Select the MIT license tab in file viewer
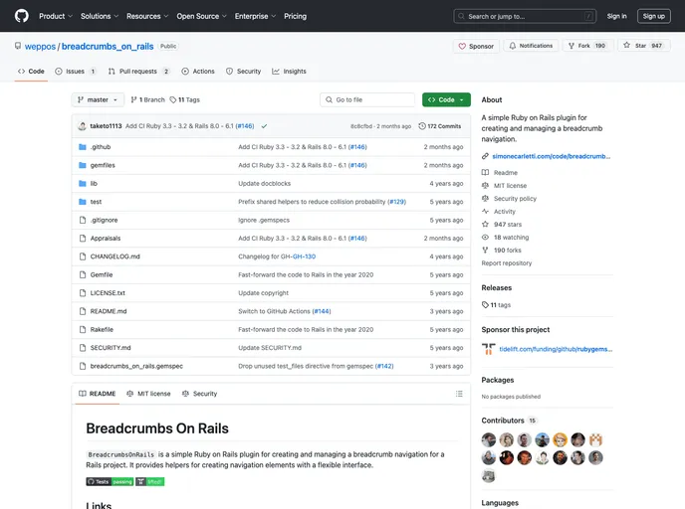The height and width of the screenshot is (509, 685). (148, 394)
